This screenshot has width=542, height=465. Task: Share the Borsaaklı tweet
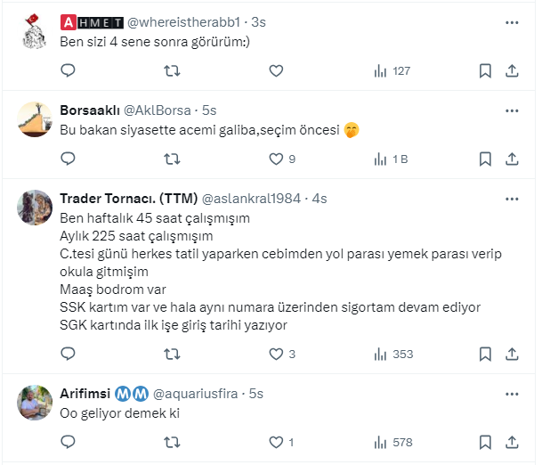[513, 159]
